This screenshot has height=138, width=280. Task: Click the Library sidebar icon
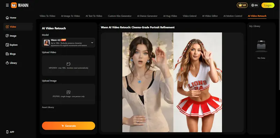click(x=7, y=63)
